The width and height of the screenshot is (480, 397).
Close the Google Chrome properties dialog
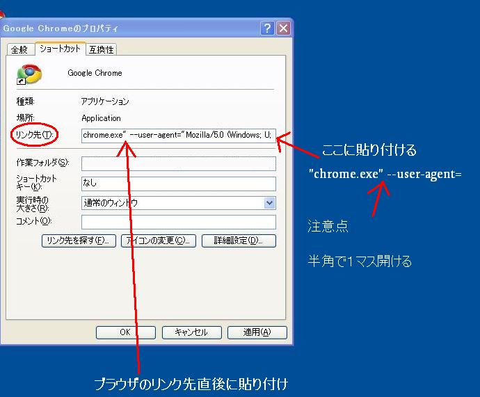pyautogui.click(x=283, y=29)
